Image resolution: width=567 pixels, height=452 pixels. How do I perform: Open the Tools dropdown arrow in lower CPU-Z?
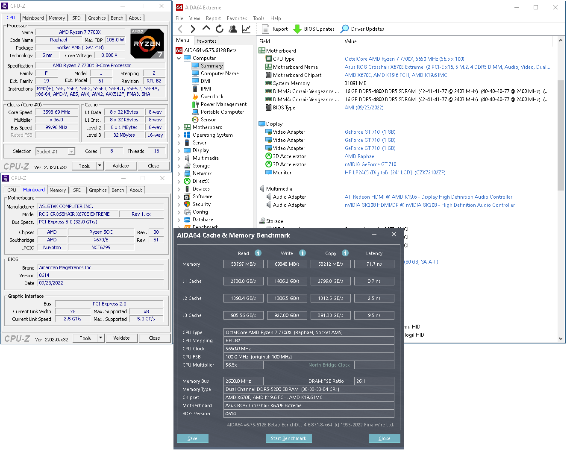click(x=101, y=338)
